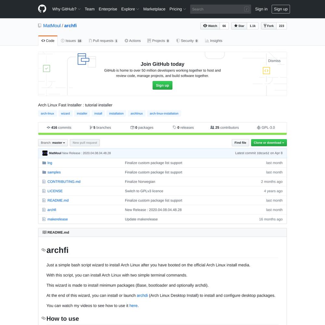The width and height of the screenshot is (325, 325).
Task: Open the Clone or download dropdown
Action: tap(269, 143)
